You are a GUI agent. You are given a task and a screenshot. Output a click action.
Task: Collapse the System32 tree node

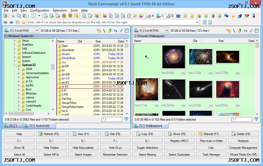15,65
